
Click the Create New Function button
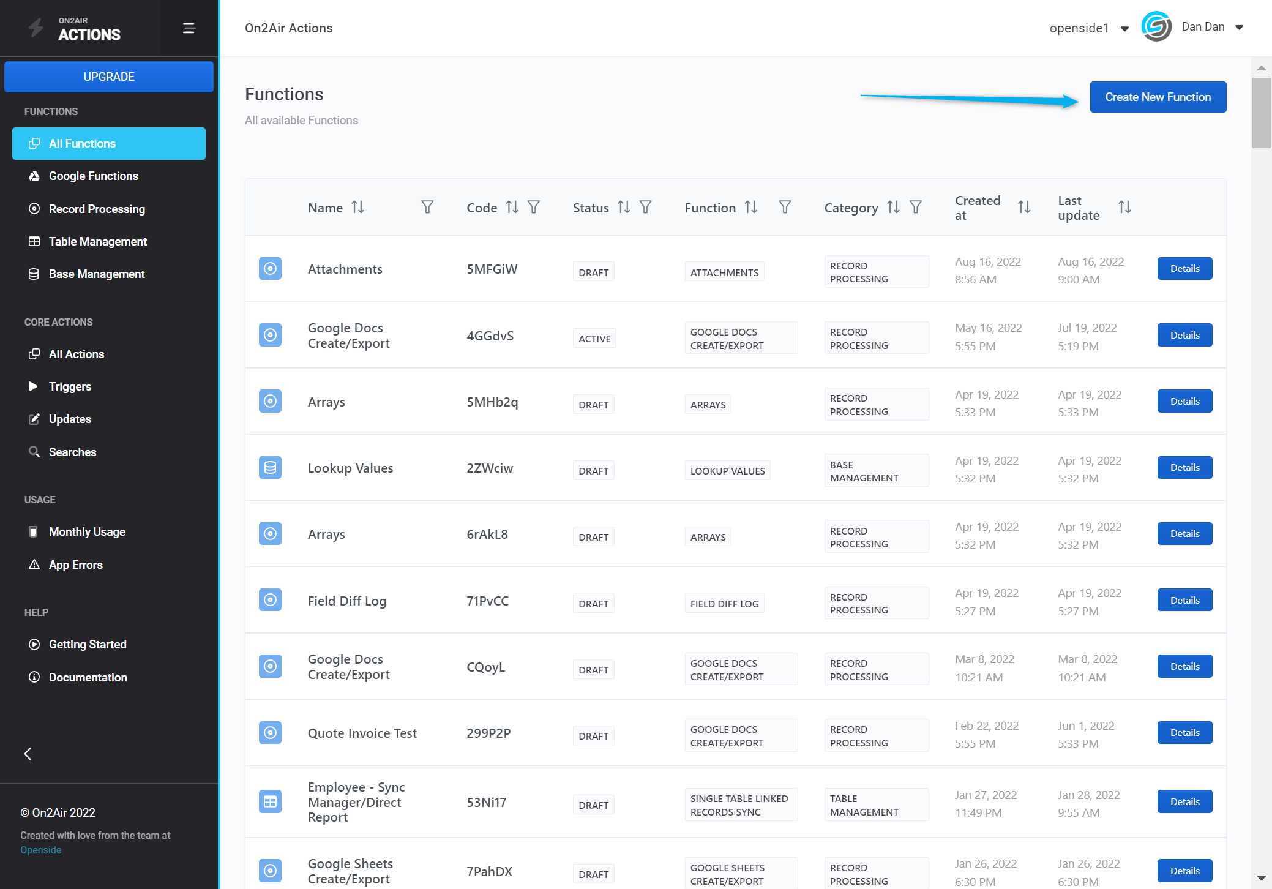1157,97
